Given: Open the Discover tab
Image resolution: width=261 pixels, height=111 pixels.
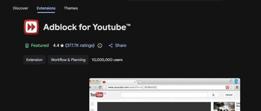Looking at the screenshot, I should tap(21, 8).
